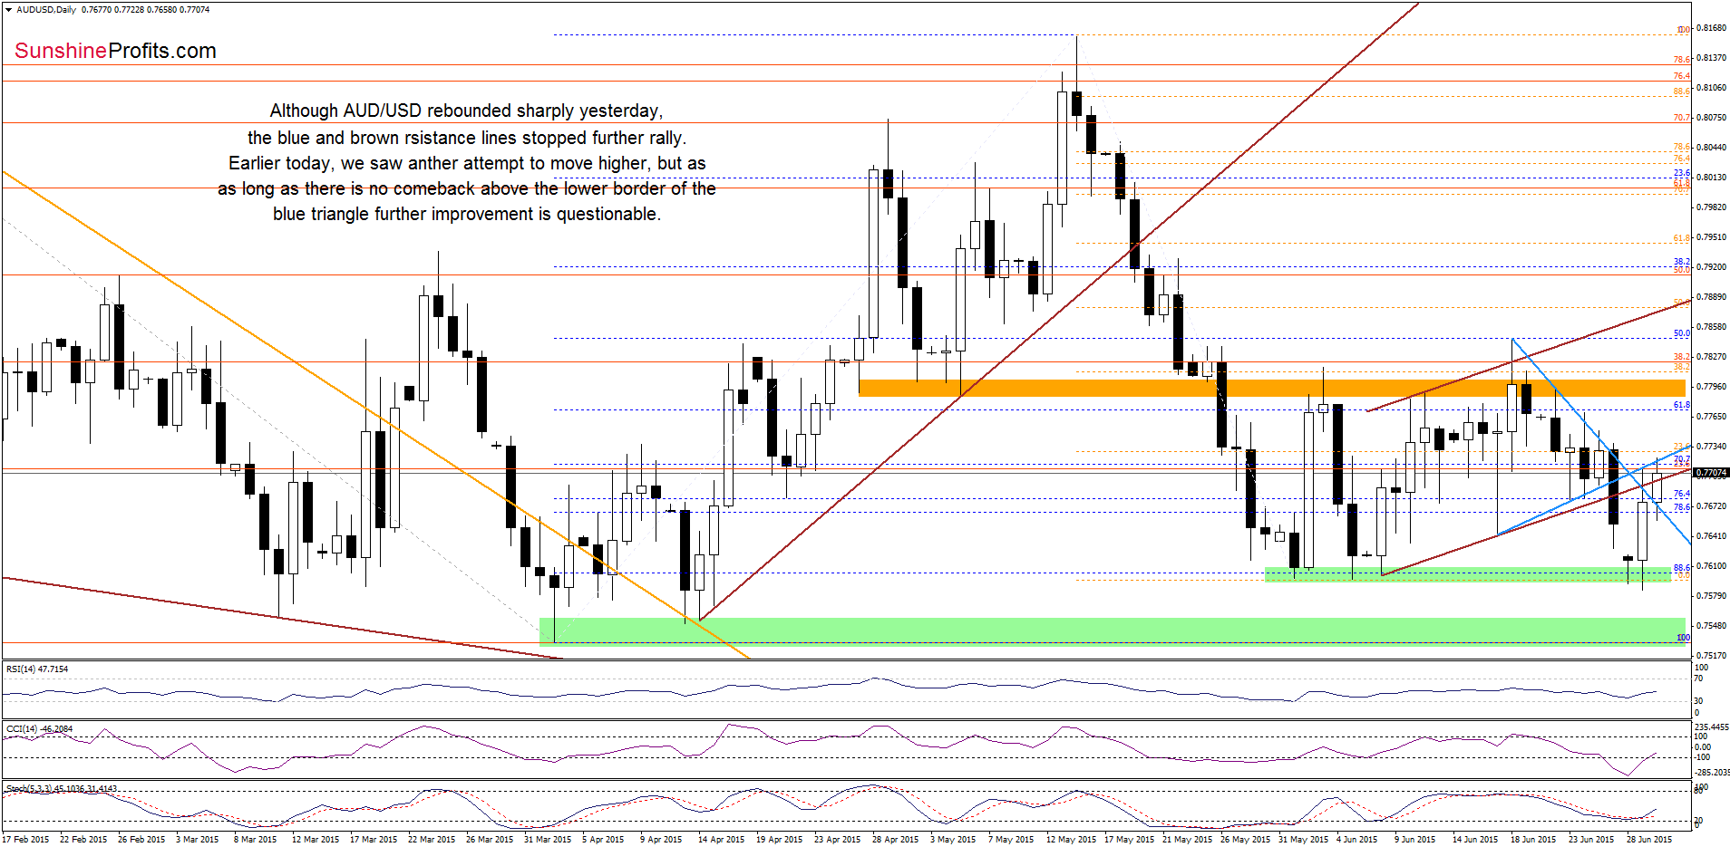Click the 0.80440 price axis label
1730x847 pixels.
[1711, 147]
